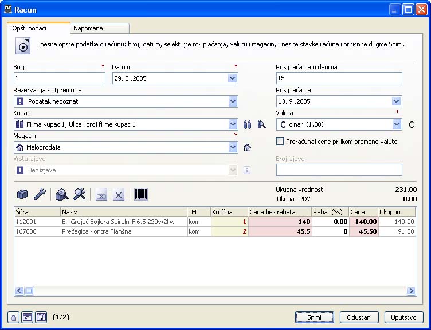Open the Datum date dropdown
Screen dimensions: 431x330
(233, 78)
